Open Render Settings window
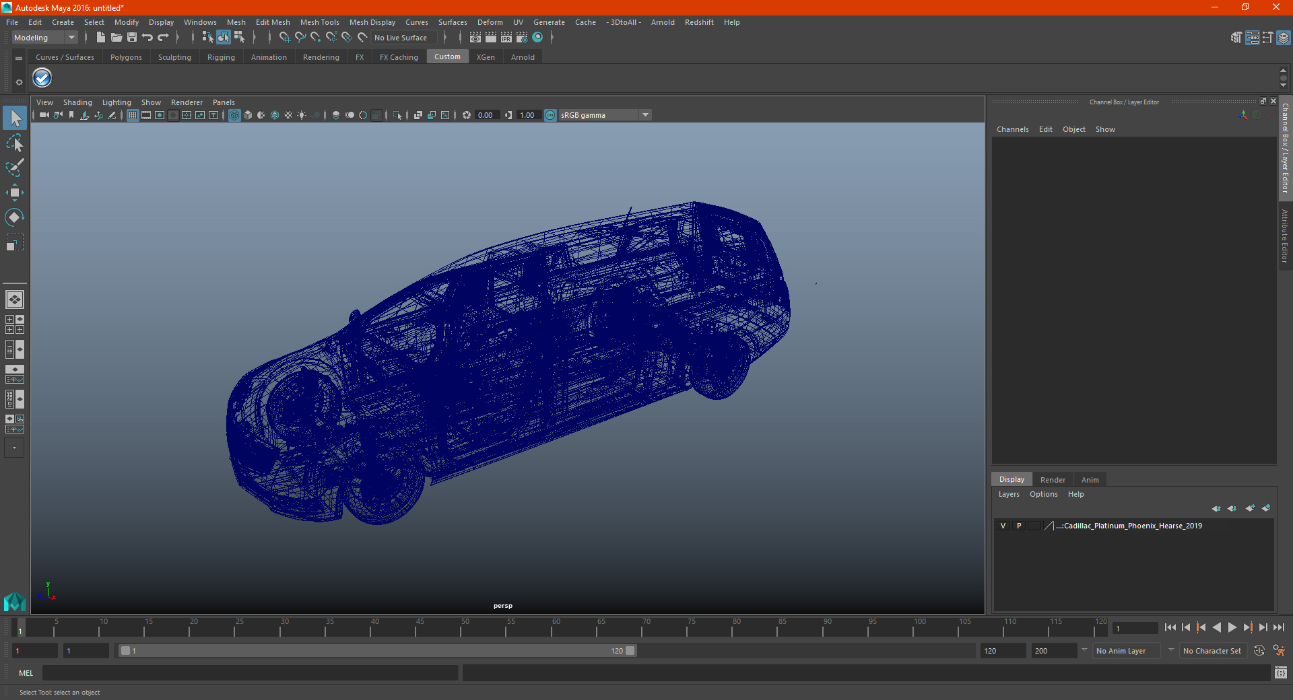This screenshot has height=700, width=1293. click(522, 38)
